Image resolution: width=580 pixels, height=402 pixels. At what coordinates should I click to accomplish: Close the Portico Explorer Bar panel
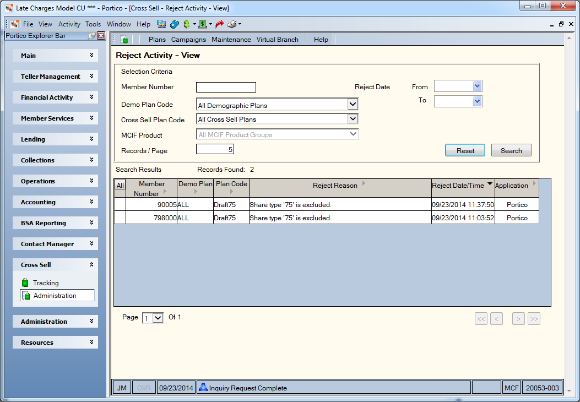(x=101, y=35)
